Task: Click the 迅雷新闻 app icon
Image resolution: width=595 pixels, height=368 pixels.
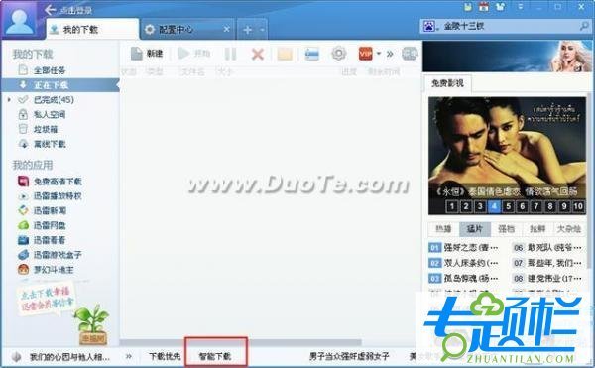Action: (x=23, y=211)
